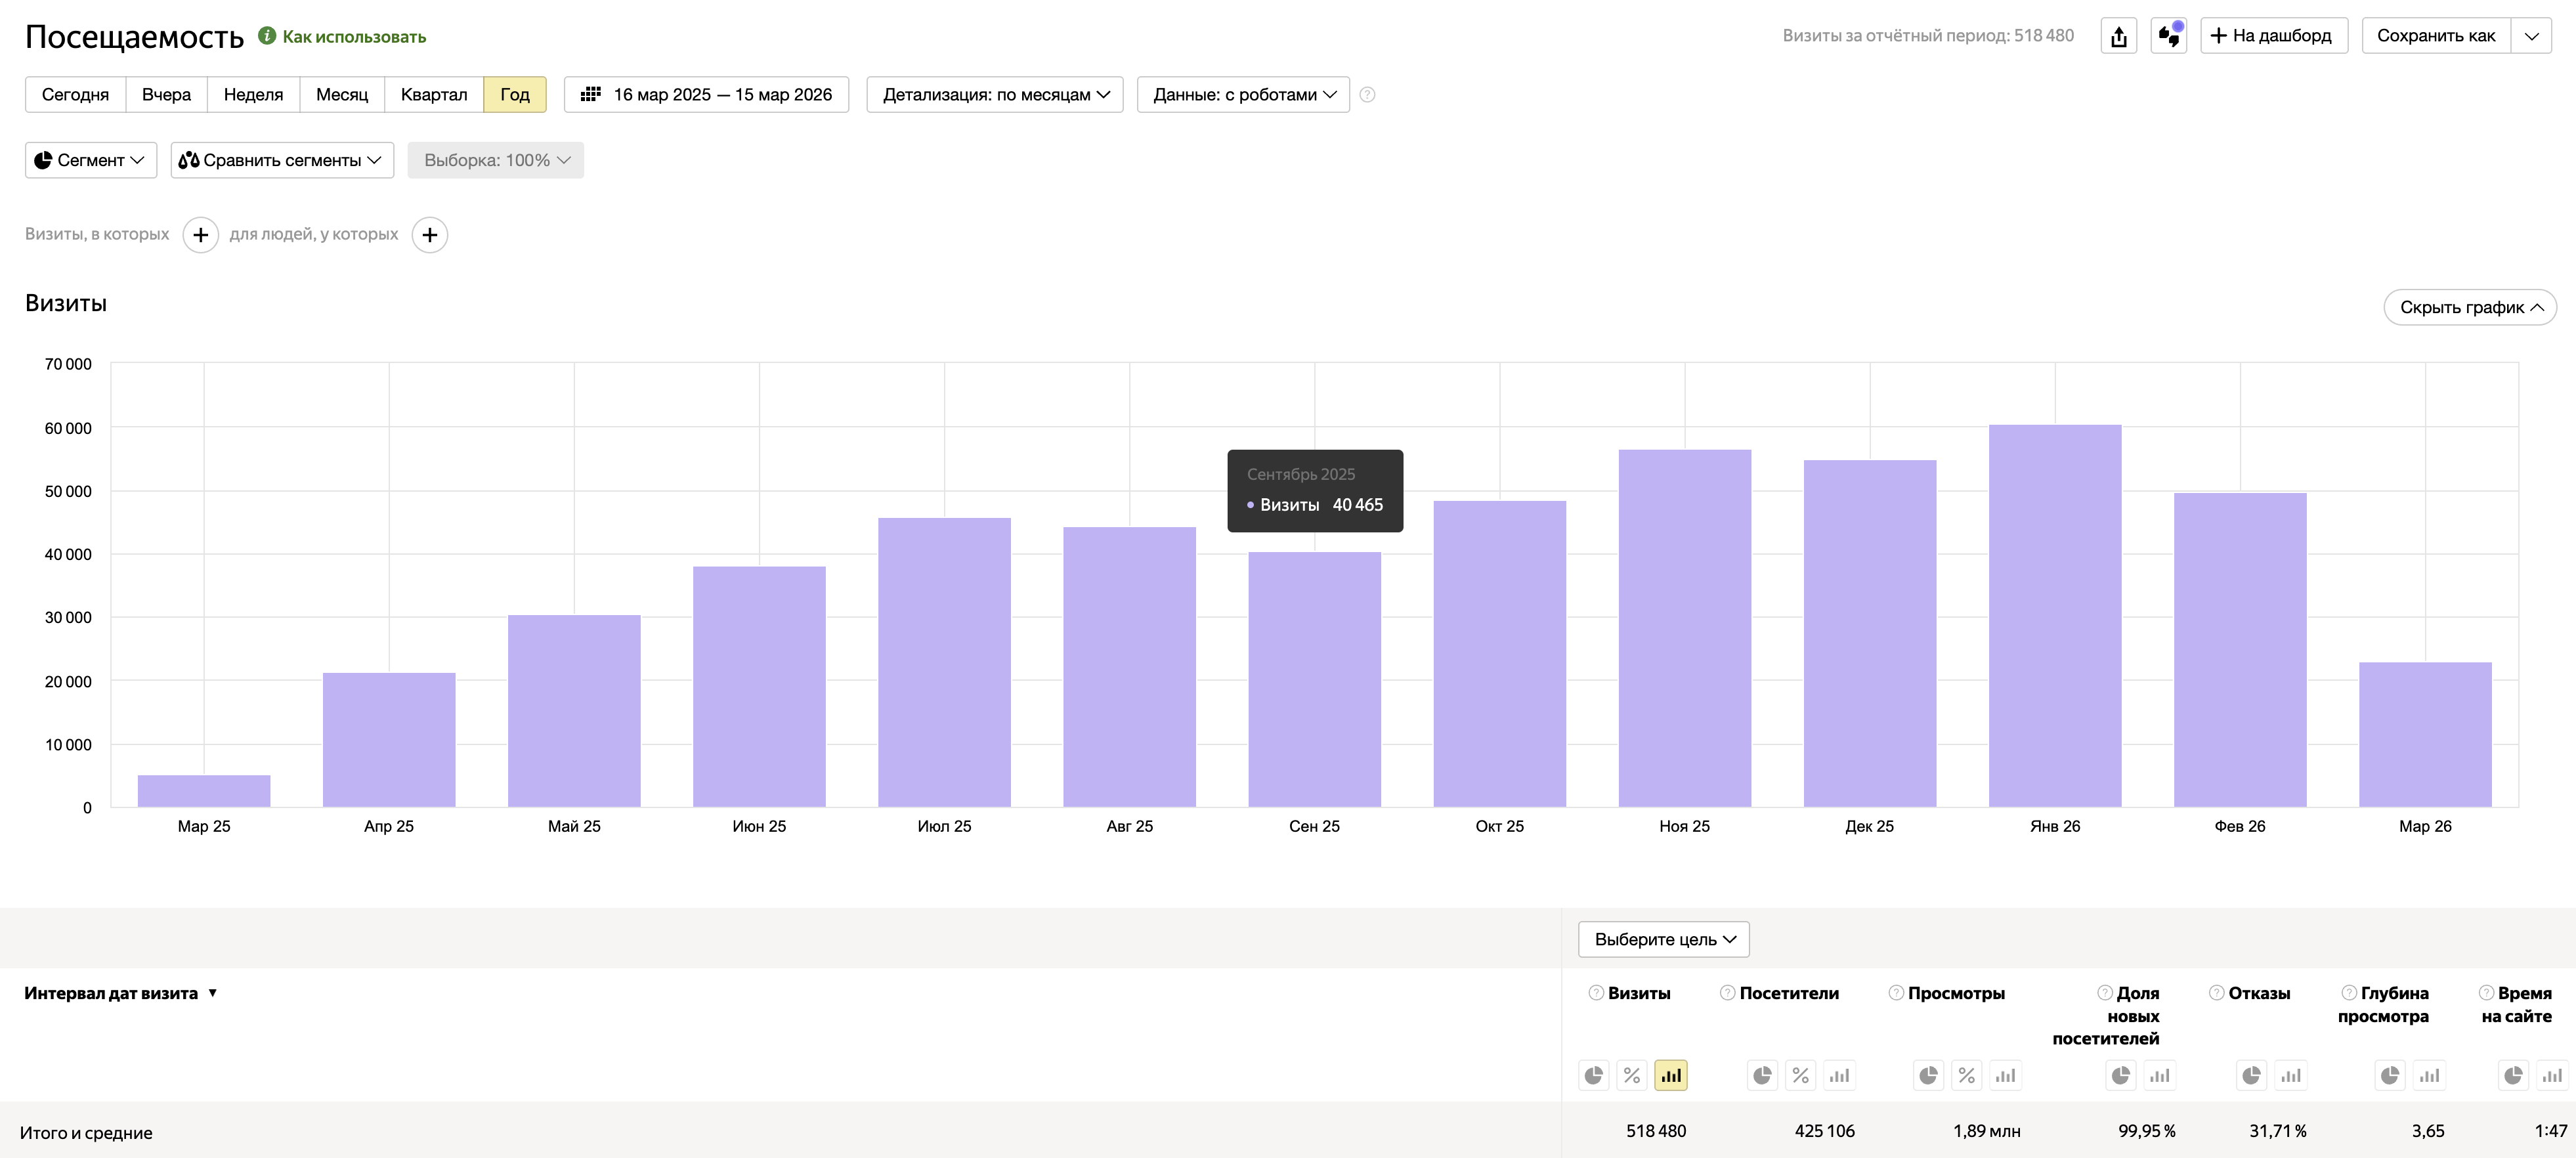Toggle bar chart view for Визиты column

(x=1670, y=1075)
